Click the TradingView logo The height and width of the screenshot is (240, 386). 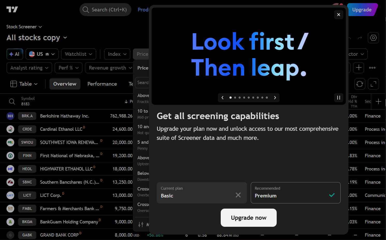(x=12, y=10)
